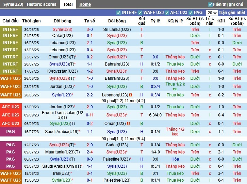The image size is (247, 184).
Task: Click the WAFF U23 badge for the 15/06/23 match
Action: tap(11, 173)
